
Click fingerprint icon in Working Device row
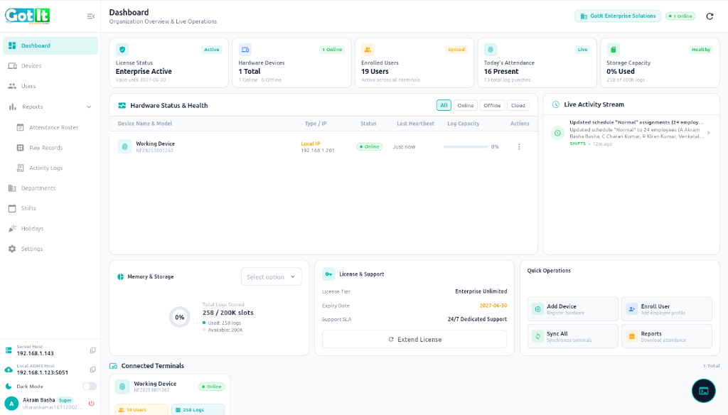tap(124, 146)
